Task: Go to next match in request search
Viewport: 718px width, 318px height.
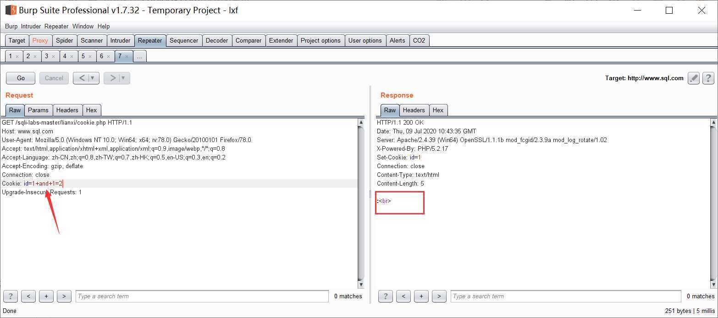Action: pyautogui.click(x=64, y=296)
